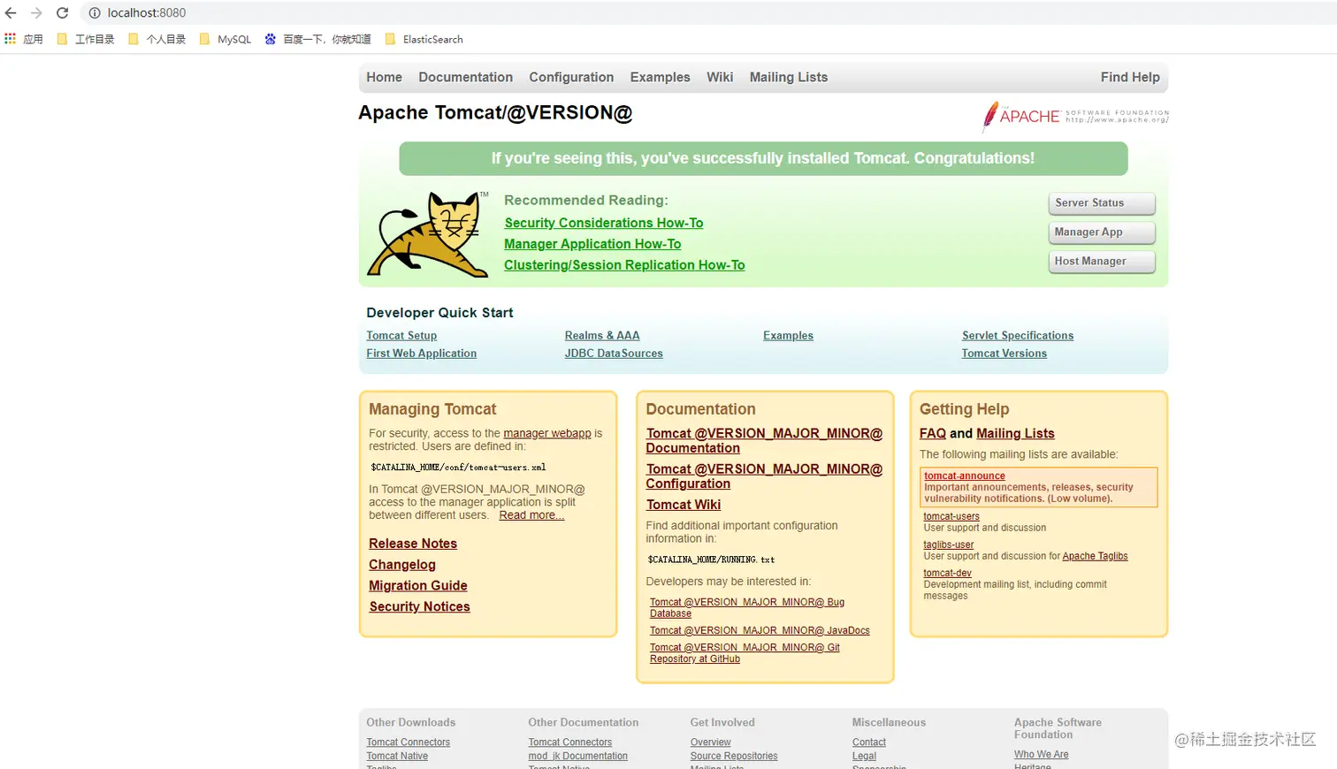Open the Home nav item
This screenshot has width=1337, height=769.
point(384,77)
